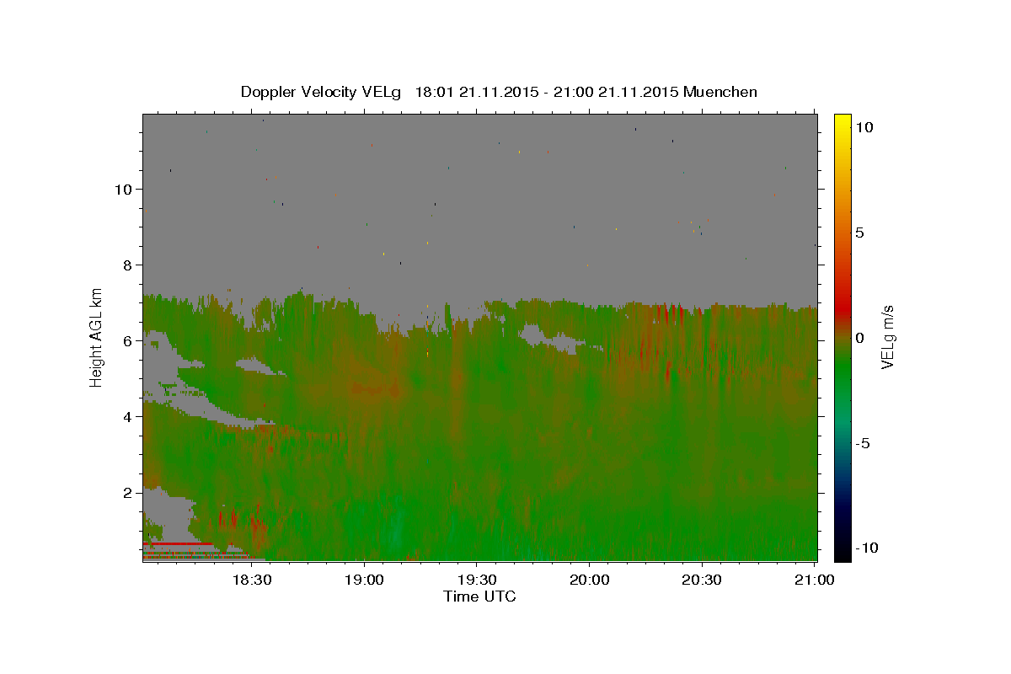This screenshot has height=674, width=1011.
Task: Click the height axis label '8'
Action: [x=128, y=265]
